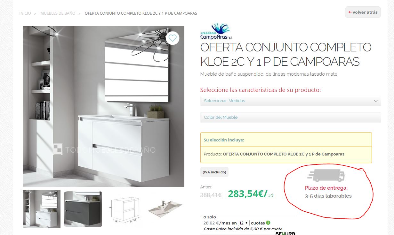This screenshot has height=235, width=394.
Task: Click the current breadcrumb OFERTA CONJUNTO COMPLETO KLOE
Action: pyautogui.click(x=141, y=13)
